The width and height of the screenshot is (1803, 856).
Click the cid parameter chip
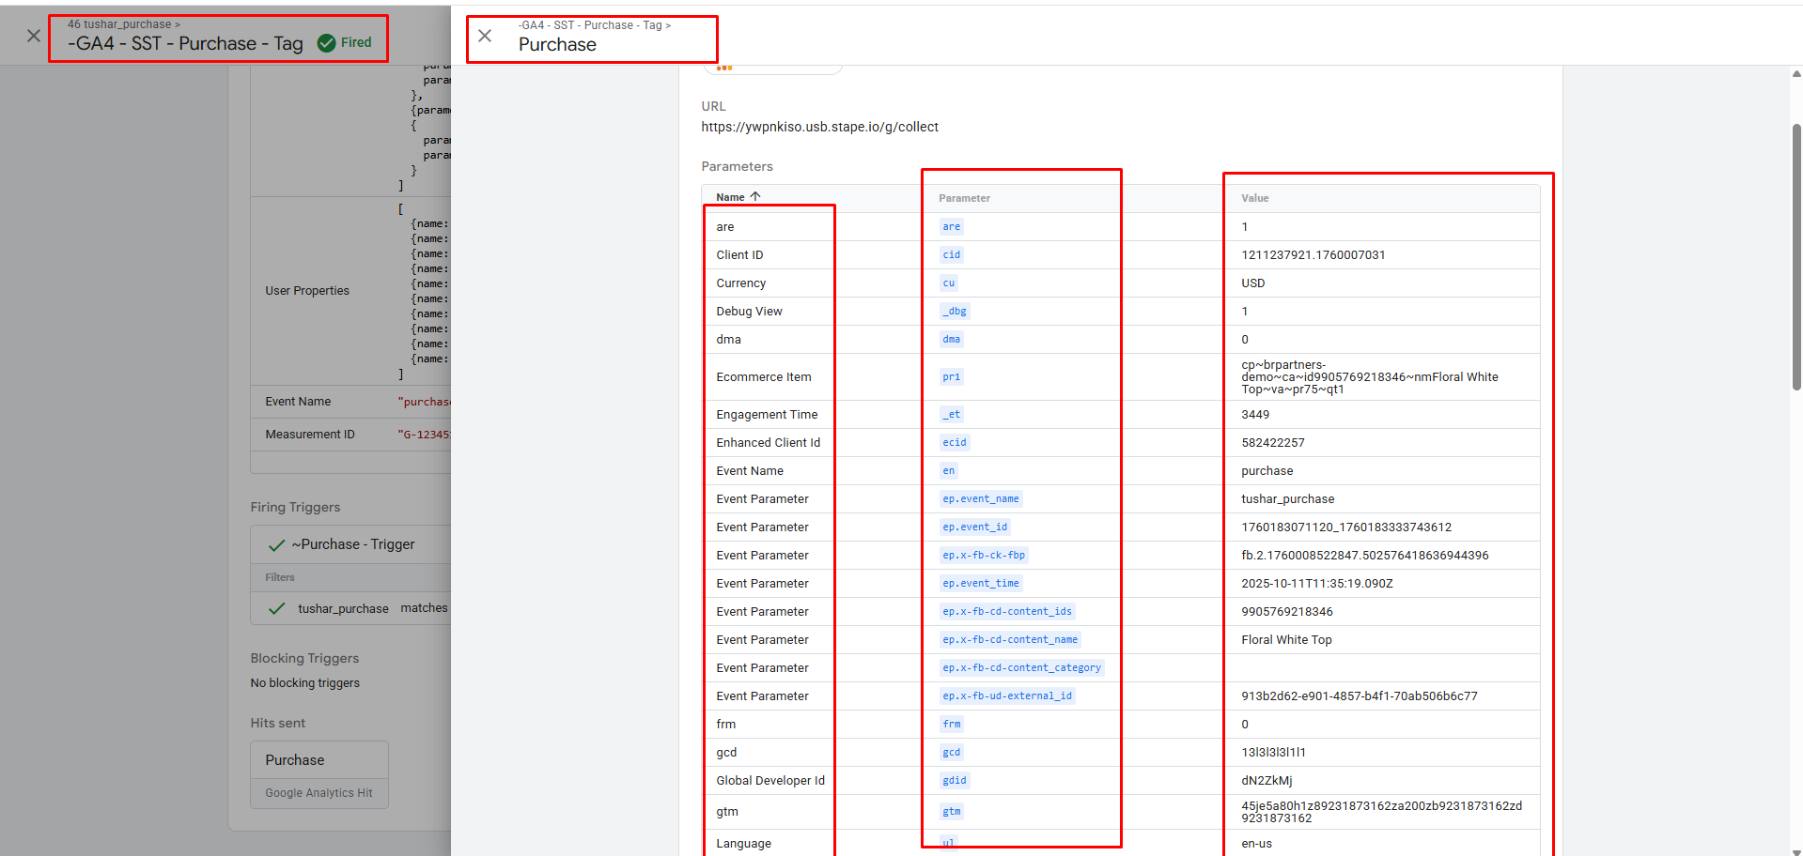[x=952, y=255]
